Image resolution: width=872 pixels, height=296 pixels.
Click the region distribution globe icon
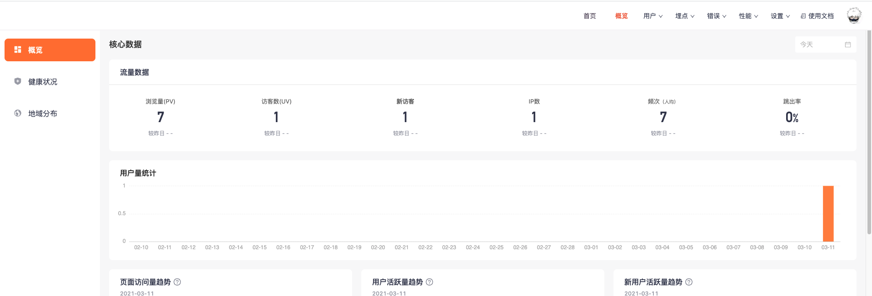pos(18,113)
